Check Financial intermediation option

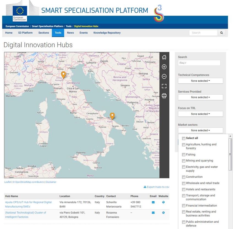[x=184, y=206]
